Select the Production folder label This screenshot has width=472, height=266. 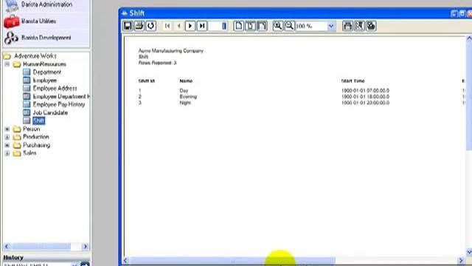coord(36,137)
